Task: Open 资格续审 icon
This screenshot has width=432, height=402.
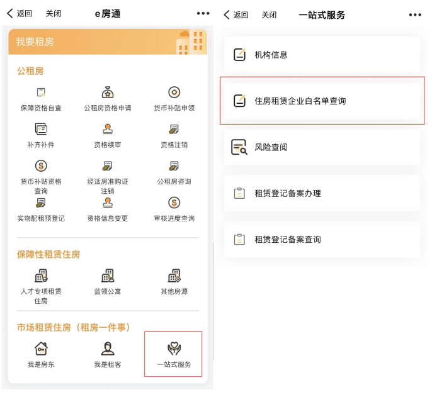Action: tap(108, 130)
